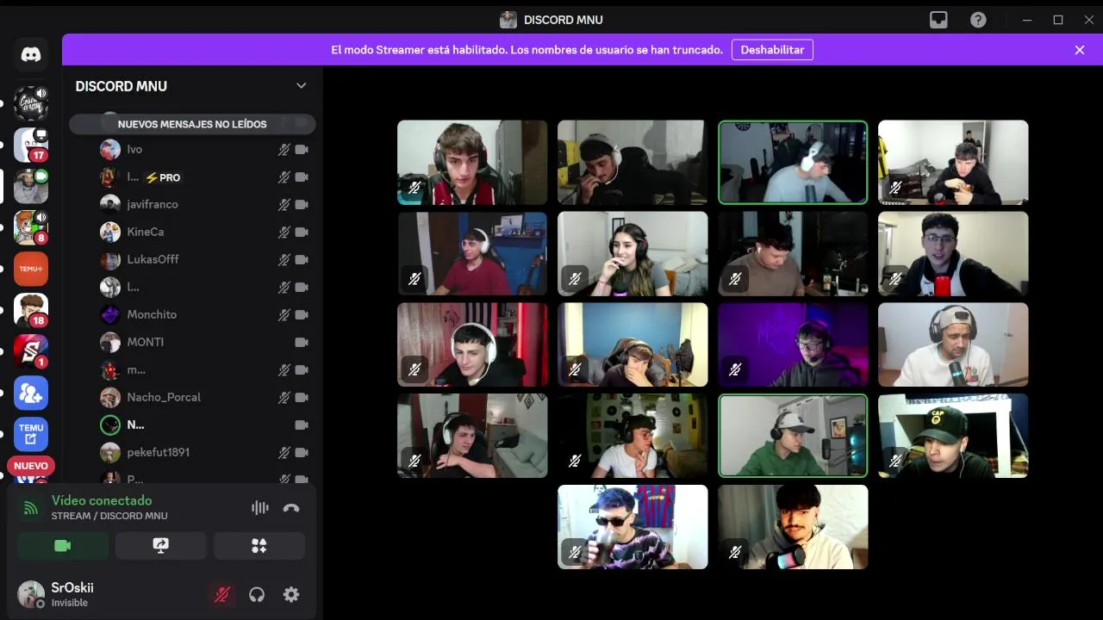This screenshot has width=1103, height=620.
Task: Focus video of man in purple lighting
Action: pos(793,344)
